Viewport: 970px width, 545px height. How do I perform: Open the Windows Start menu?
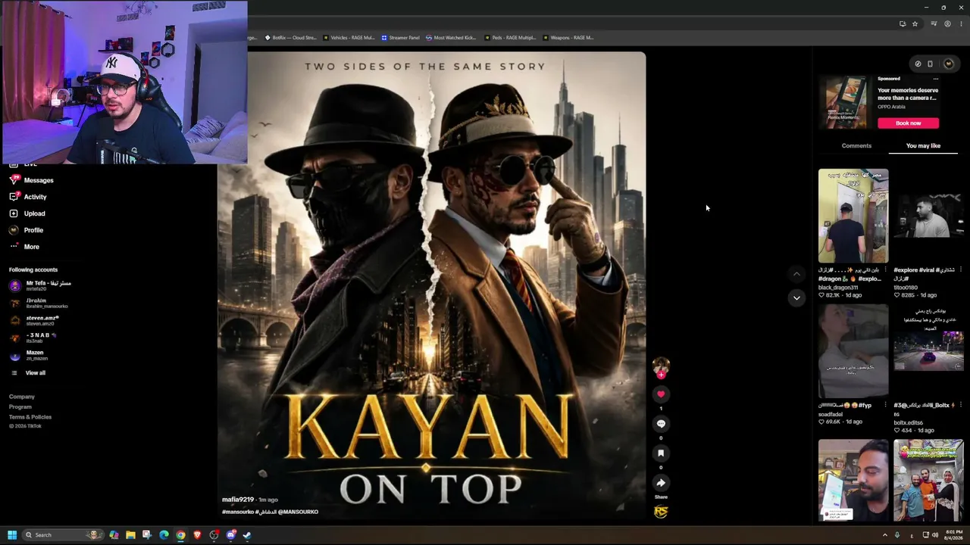click(x=12, y=535)
